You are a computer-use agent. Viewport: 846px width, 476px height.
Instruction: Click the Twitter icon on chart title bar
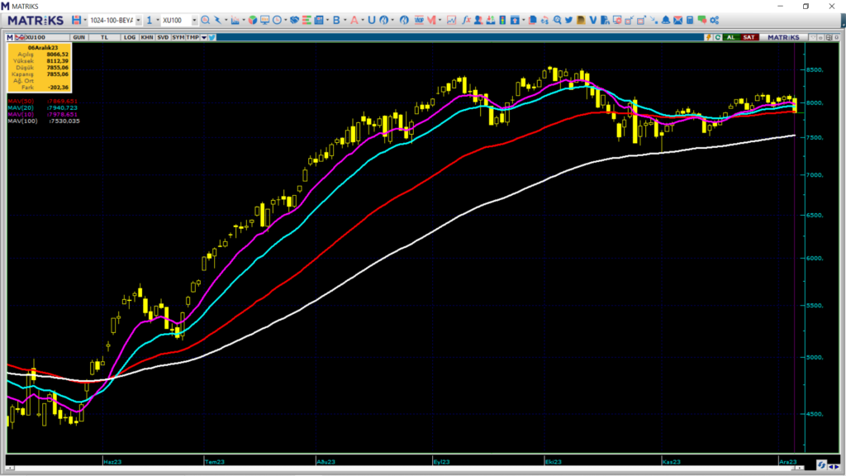(x=212, y=37)
